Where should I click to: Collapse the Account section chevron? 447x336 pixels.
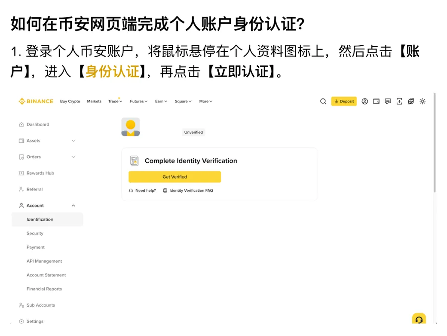[73, 206]
